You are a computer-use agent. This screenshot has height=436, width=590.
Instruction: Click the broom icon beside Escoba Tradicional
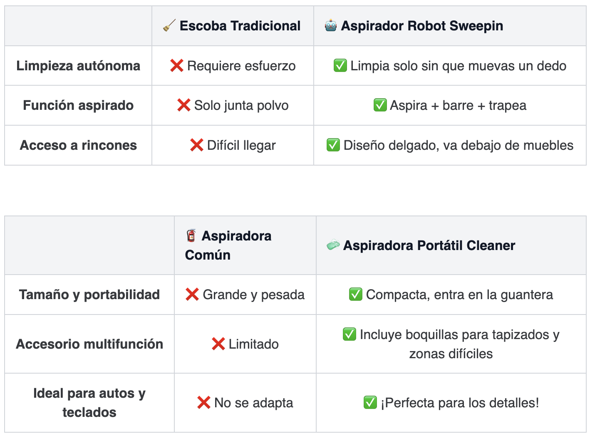169,26
